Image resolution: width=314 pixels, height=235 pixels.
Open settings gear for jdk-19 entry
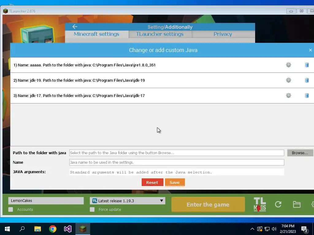tap(288, 80)
